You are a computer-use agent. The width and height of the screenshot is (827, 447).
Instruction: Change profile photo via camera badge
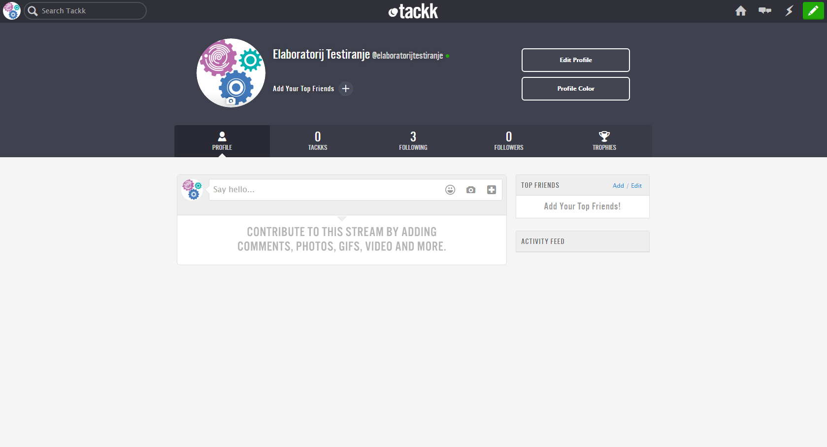pos(231,101)
